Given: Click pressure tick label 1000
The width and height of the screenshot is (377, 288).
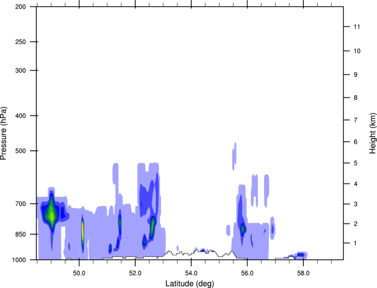Looking at the screenshot, I should [x=19, y=260].
